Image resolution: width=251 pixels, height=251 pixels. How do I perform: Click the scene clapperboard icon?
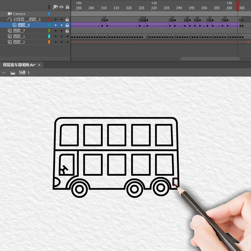(x=13, y=73)
